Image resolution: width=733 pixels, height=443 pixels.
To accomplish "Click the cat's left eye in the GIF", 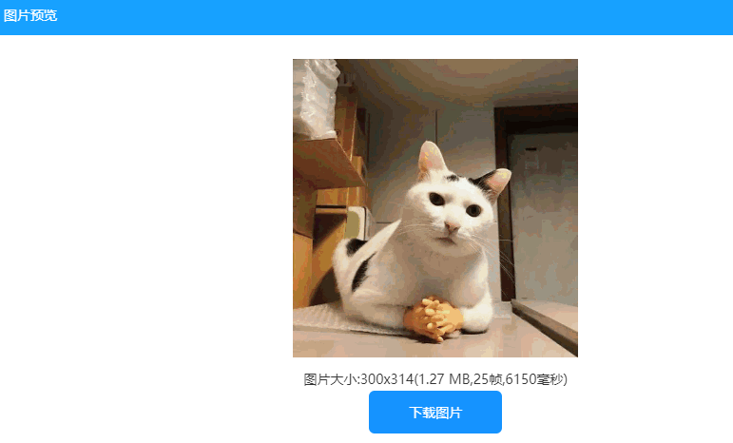I will 436,199.
